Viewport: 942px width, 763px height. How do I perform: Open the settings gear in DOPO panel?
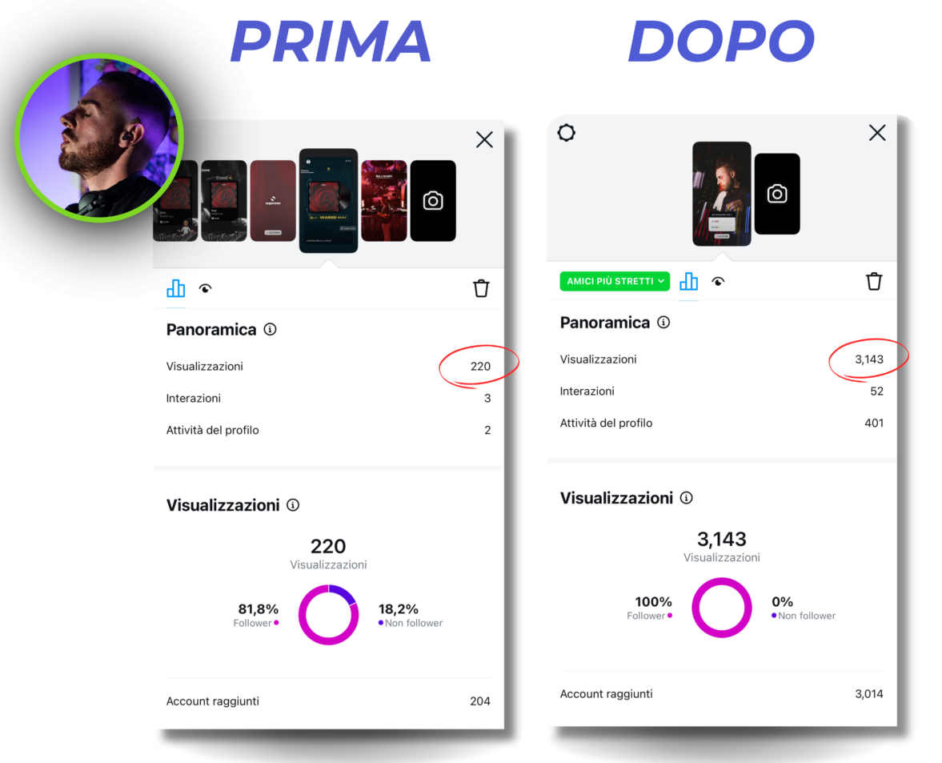566,133
